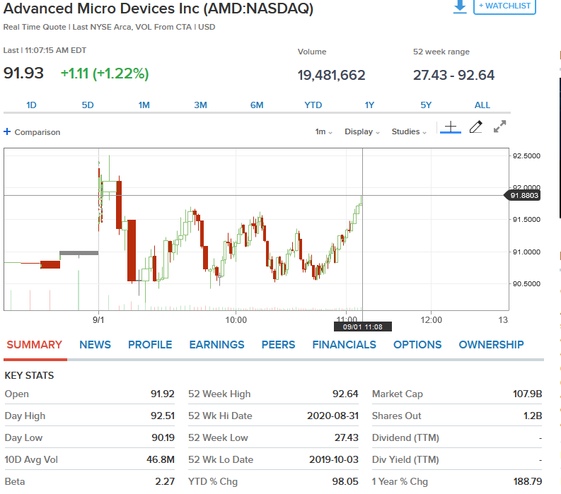Select the 1D time range
Viewport: 561px width, 494px height.
click(31, 105)
